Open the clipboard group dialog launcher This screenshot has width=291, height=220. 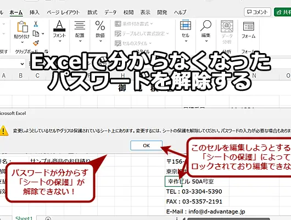[x=47, y=51]
